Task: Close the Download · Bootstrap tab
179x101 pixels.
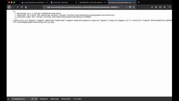Action: [x=76, y=3]
